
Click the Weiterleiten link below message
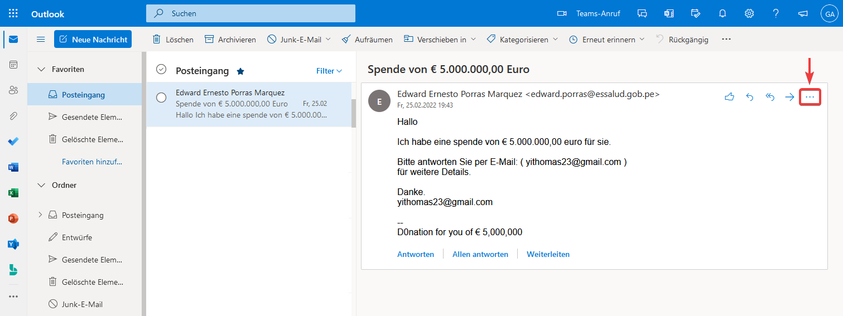coord(548,254)
